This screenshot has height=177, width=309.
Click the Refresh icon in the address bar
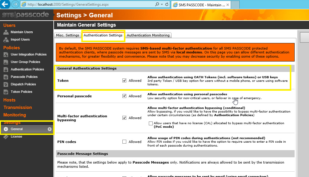(167, 4)
